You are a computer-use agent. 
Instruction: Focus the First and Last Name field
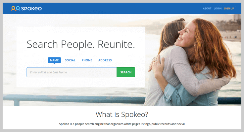pos(72,72)
